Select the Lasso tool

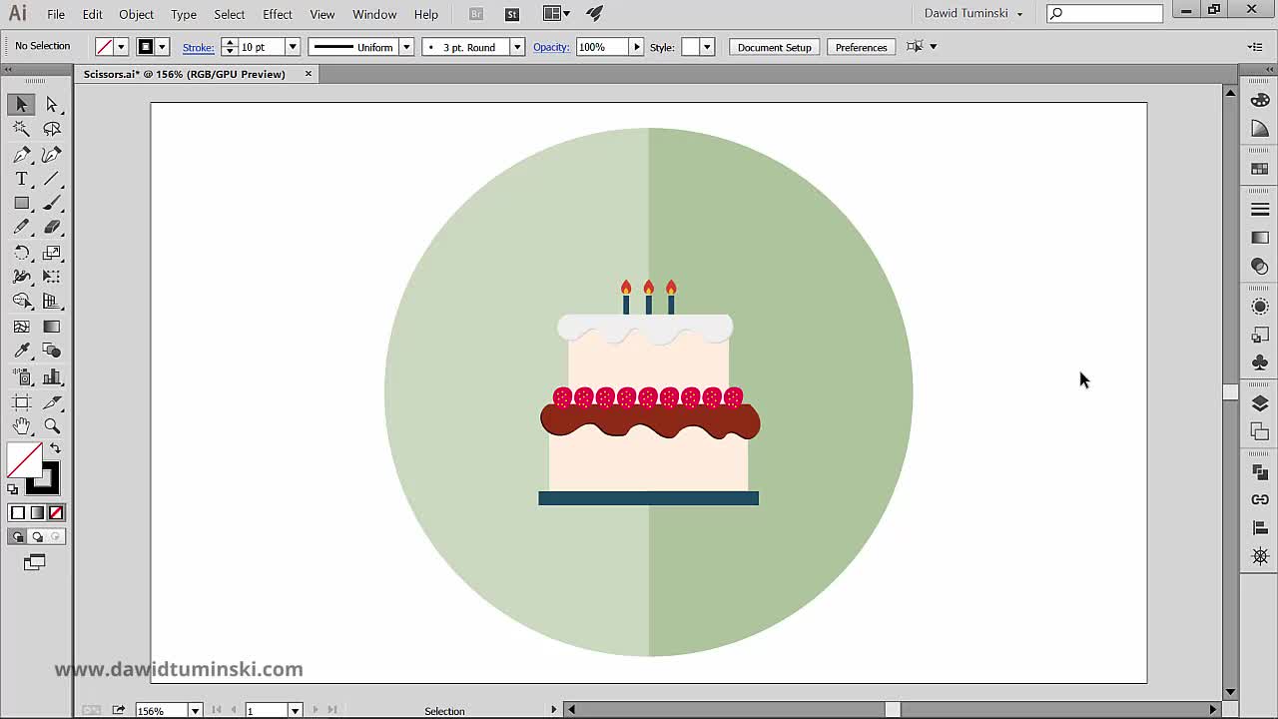[52, 129]
